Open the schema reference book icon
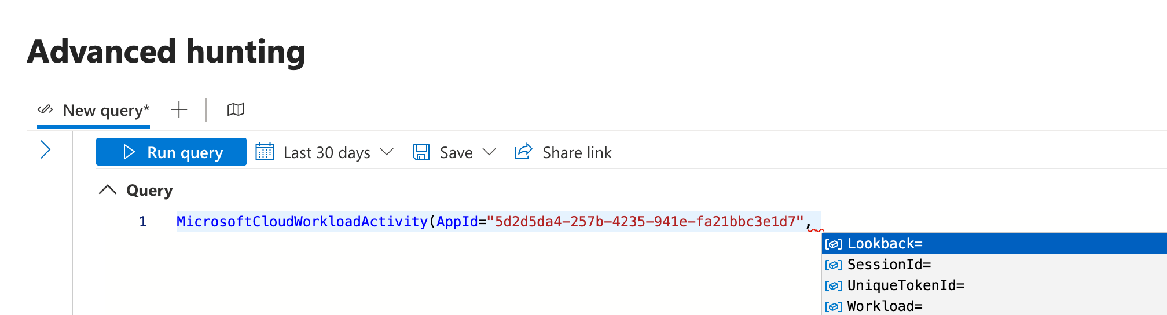Image resolution: width=1167 pixels, height=315 pixels. pyautogui.click(x=236, y=109)
